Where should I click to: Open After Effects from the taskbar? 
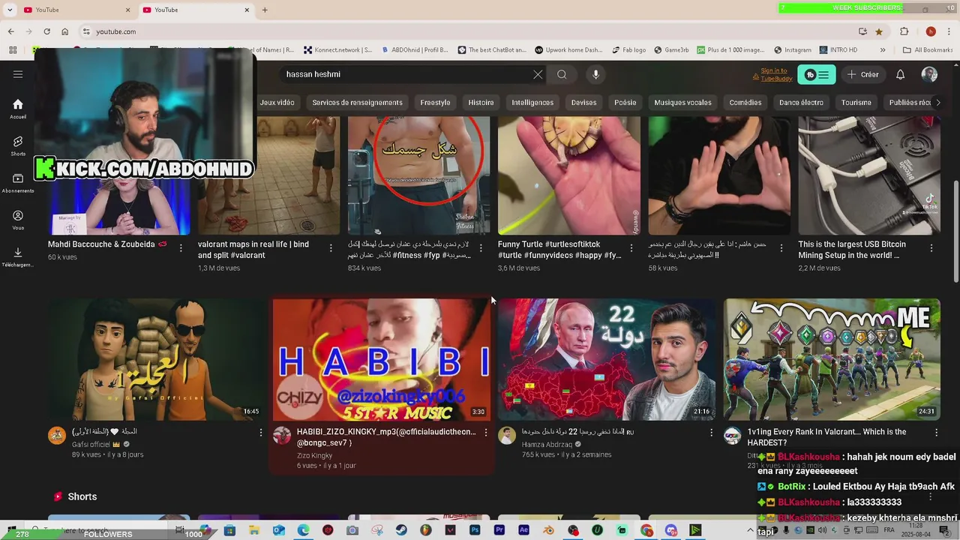click(523, 530)
